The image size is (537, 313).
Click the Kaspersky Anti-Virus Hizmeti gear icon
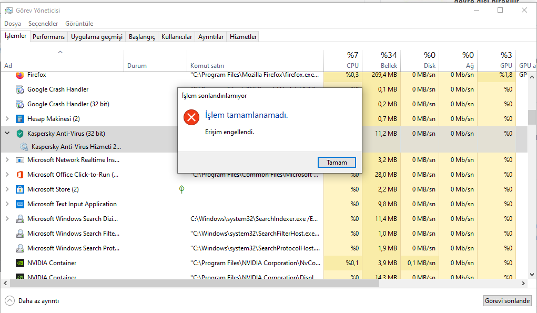tap(24, 147)
